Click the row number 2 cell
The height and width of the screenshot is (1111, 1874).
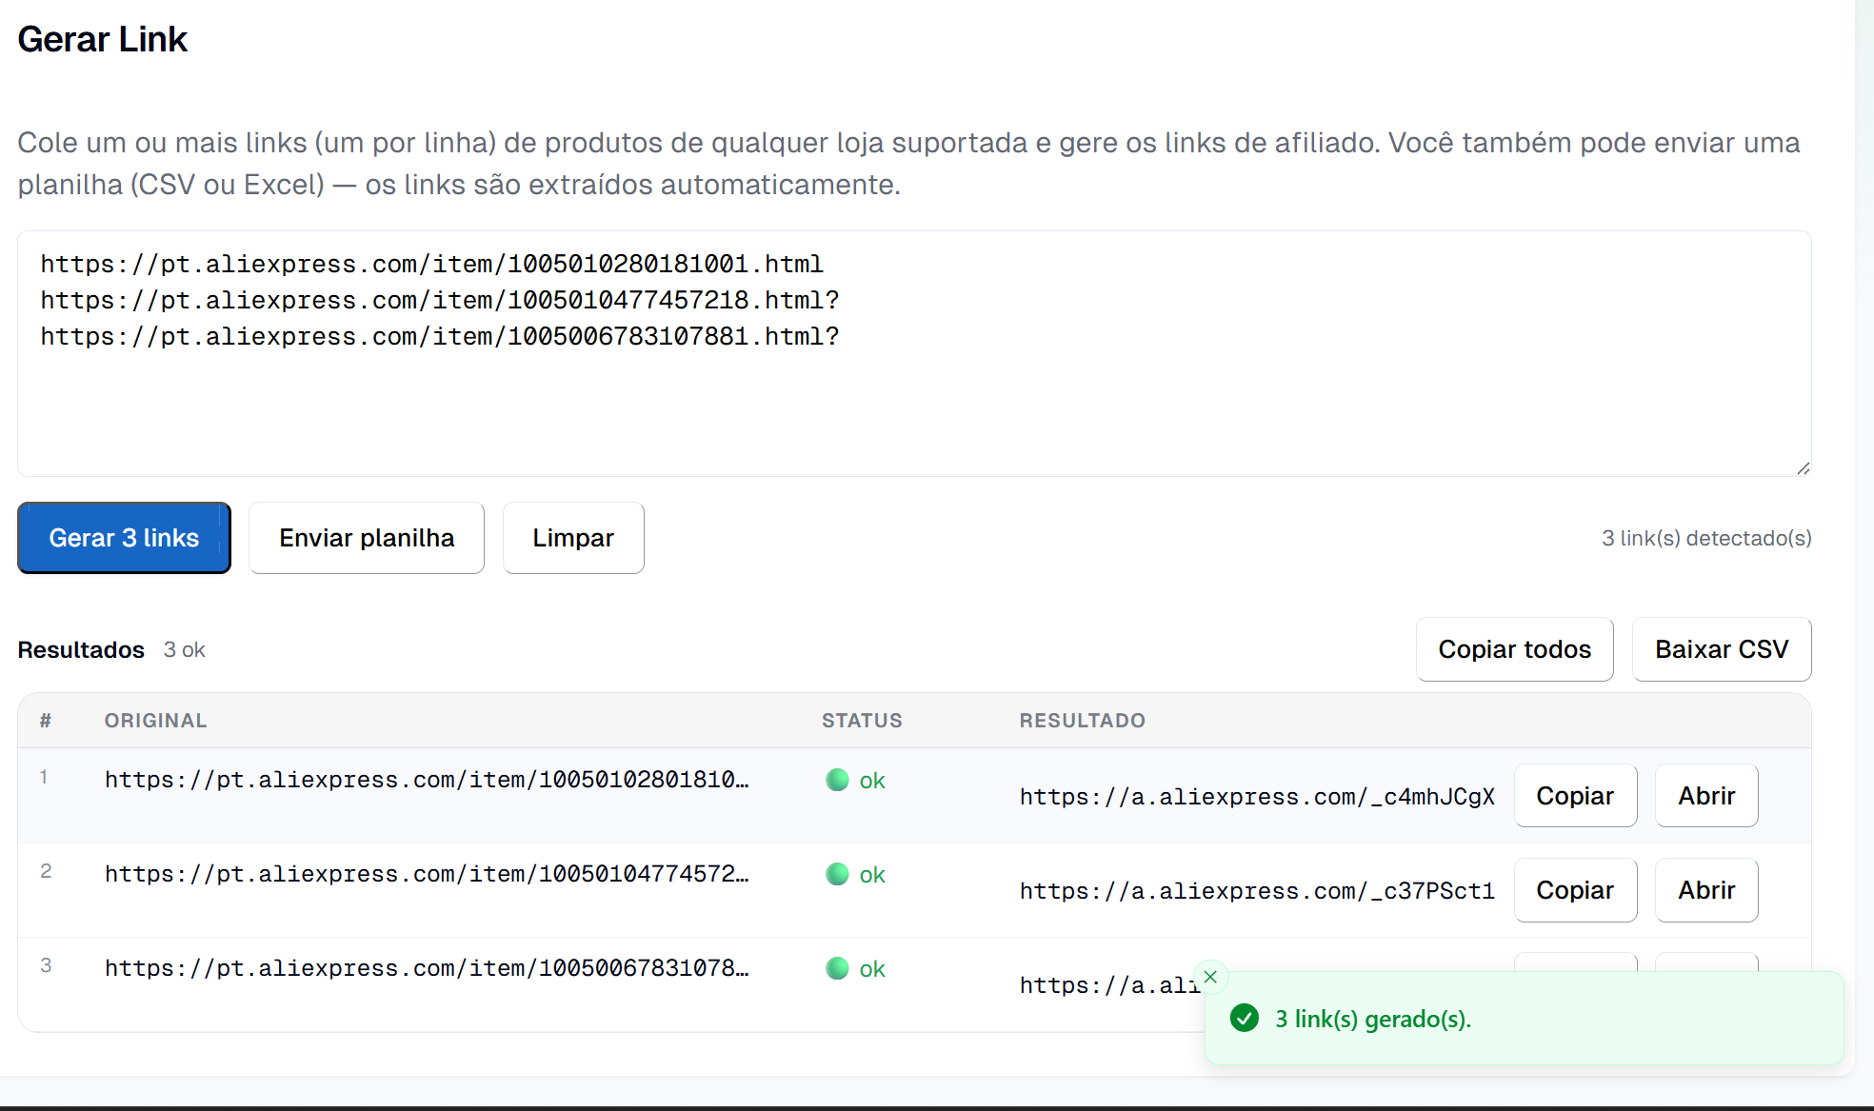point(46,871)
